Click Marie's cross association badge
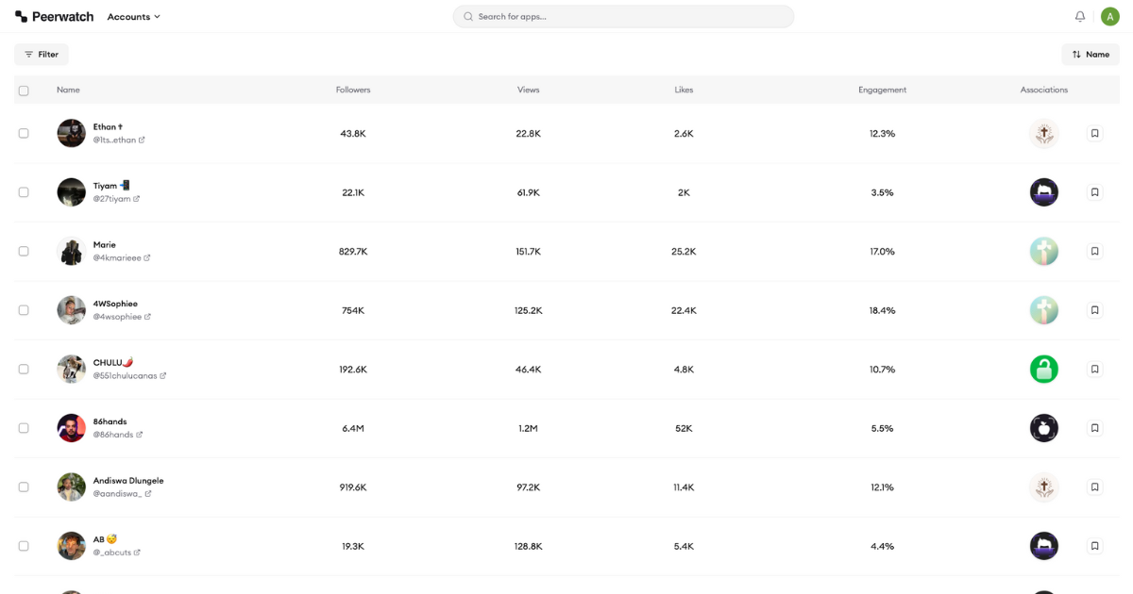Screen dimensions: 1133x594 (x=1043, y=251)
